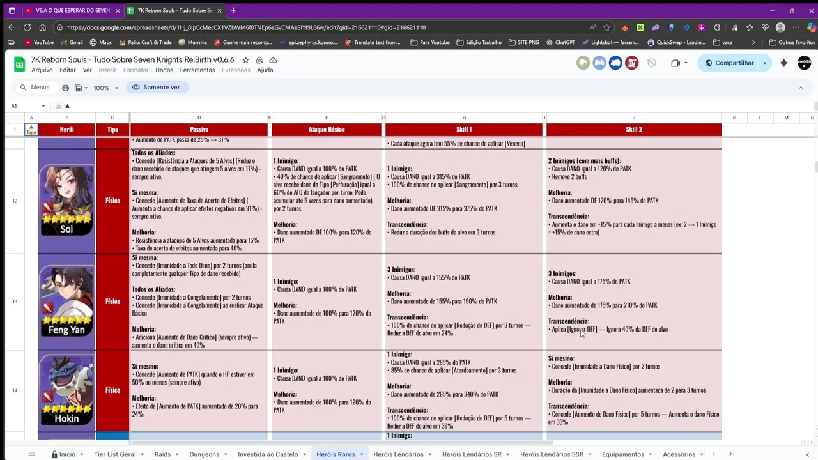
Task: Open the Somente ver mode button
Action: pyautogui.click(x=156, y=88)
